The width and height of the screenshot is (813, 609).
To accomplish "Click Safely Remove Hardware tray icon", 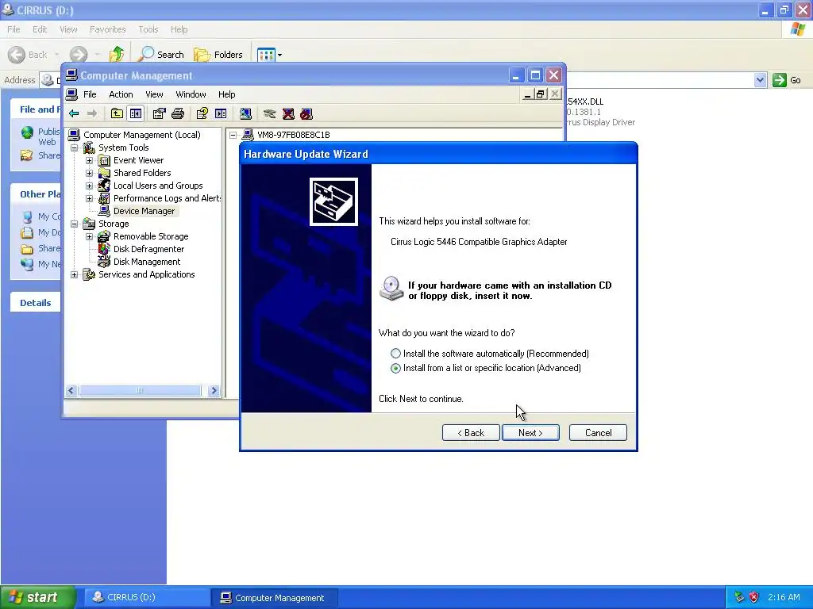I will pos(739,597).
